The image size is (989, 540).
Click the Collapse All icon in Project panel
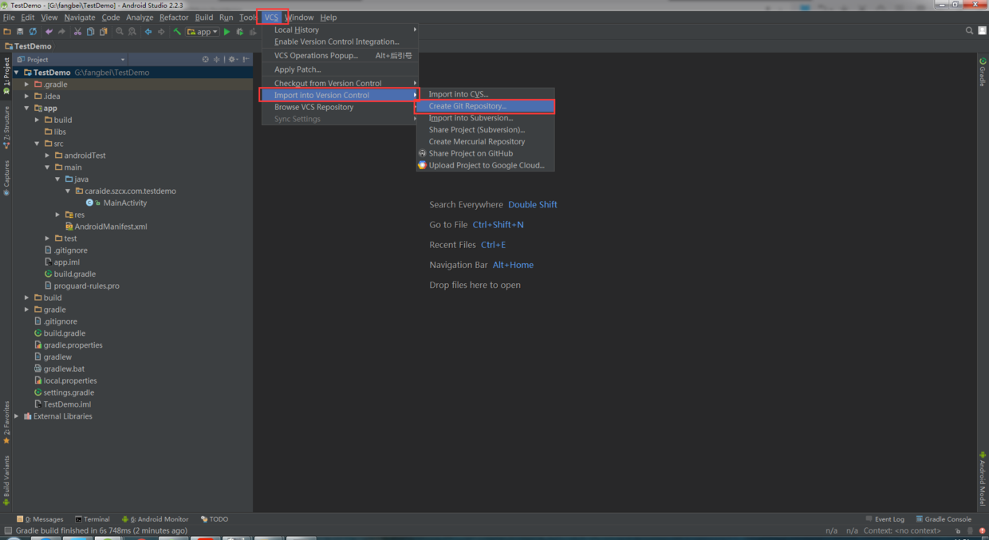pos(216,60)
